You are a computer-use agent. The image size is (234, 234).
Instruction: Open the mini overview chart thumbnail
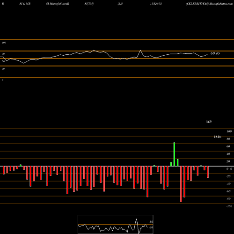116,224
